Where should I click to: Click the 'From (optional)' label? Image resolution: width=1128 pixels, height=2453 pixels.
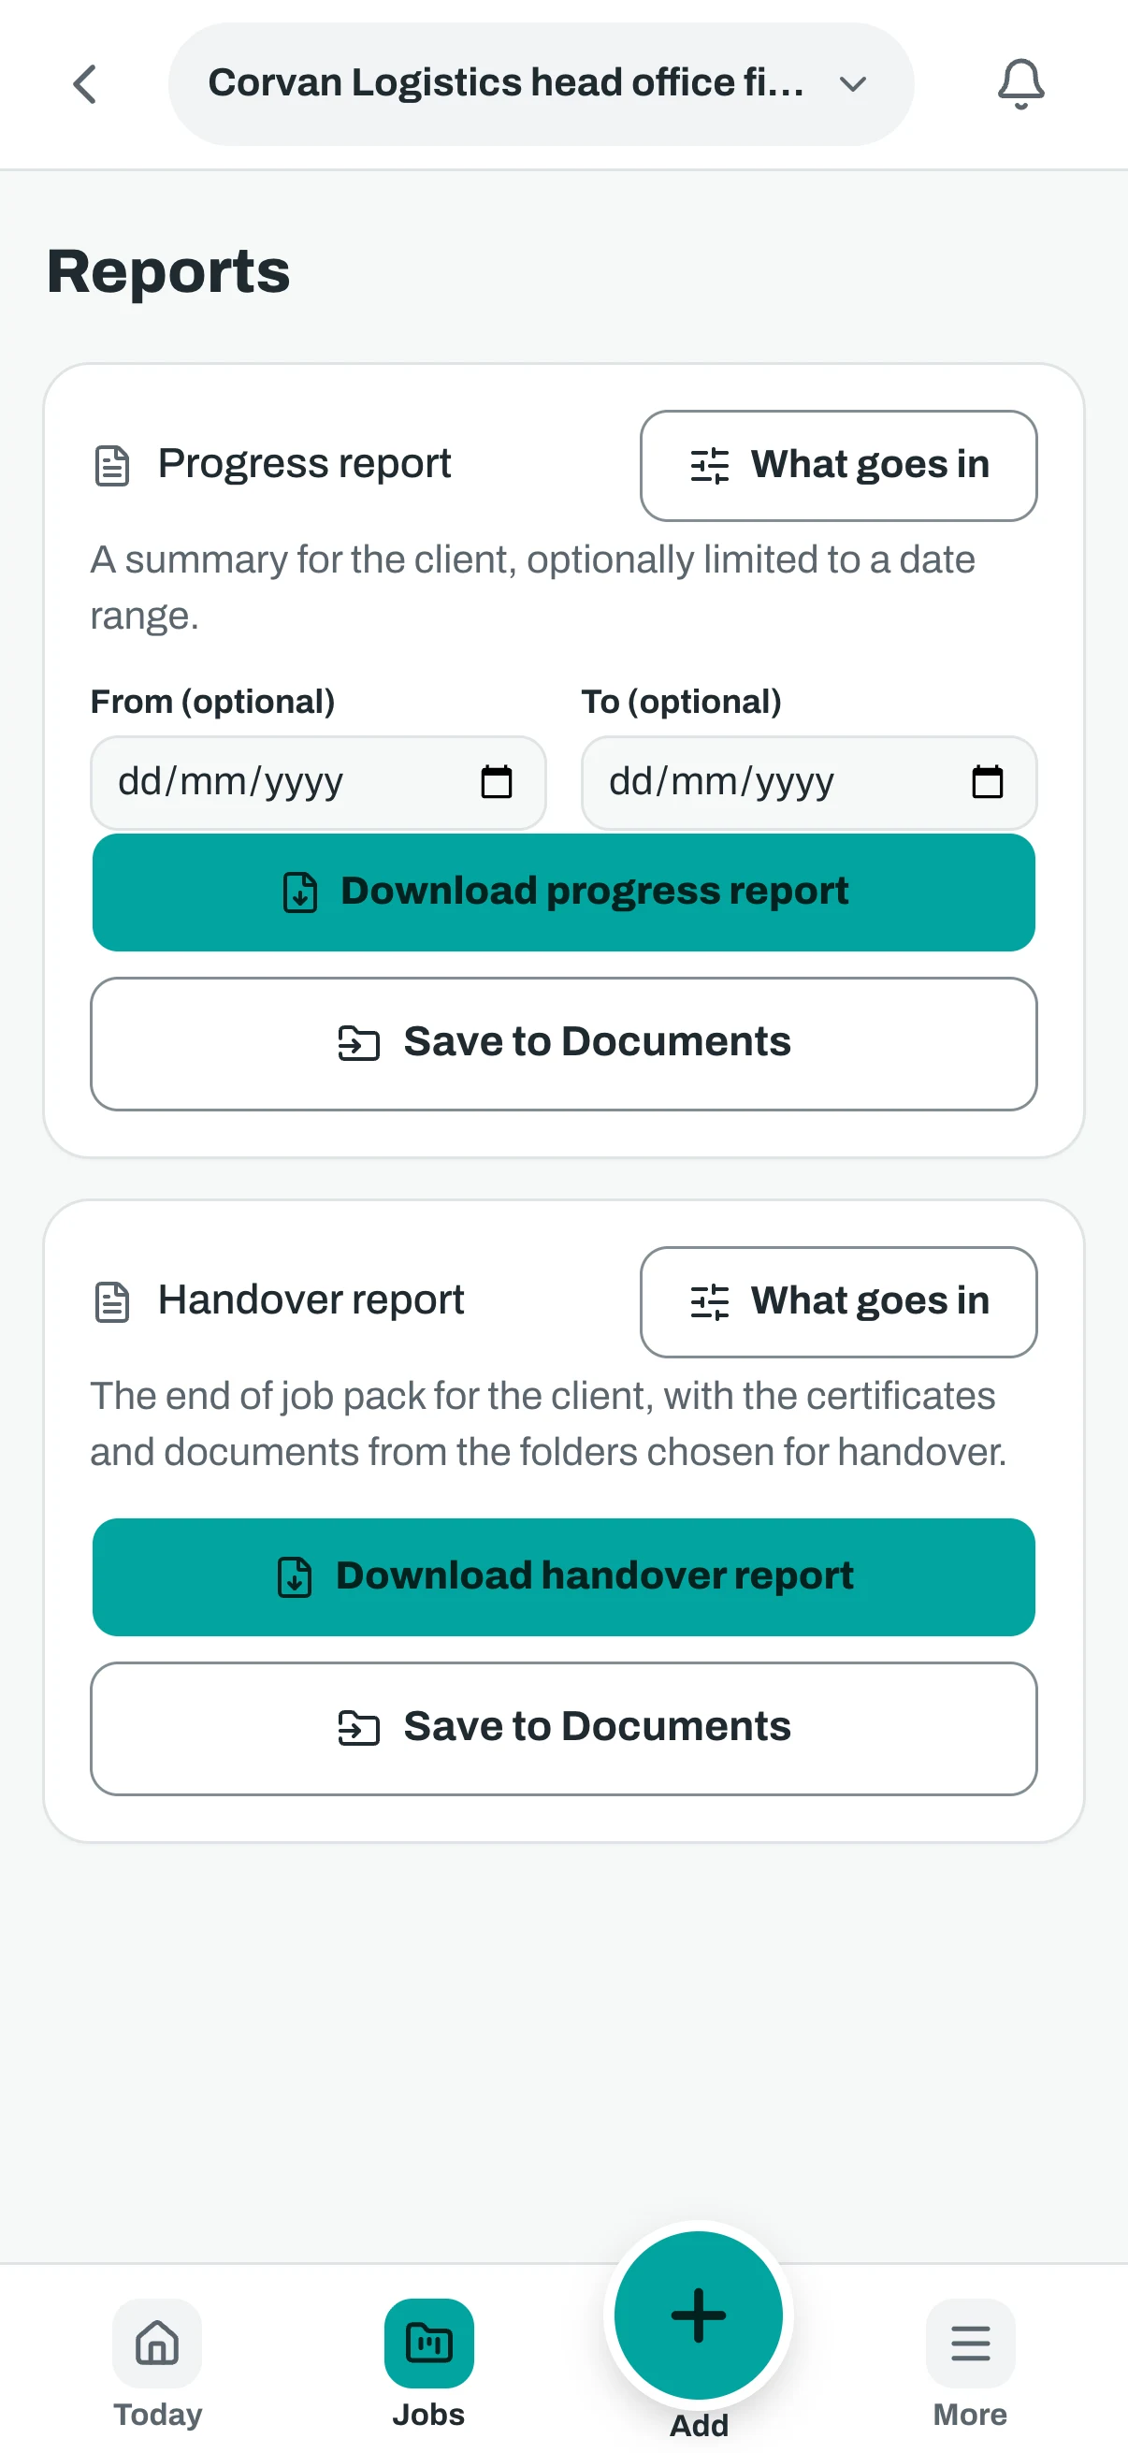coord(212,702)
